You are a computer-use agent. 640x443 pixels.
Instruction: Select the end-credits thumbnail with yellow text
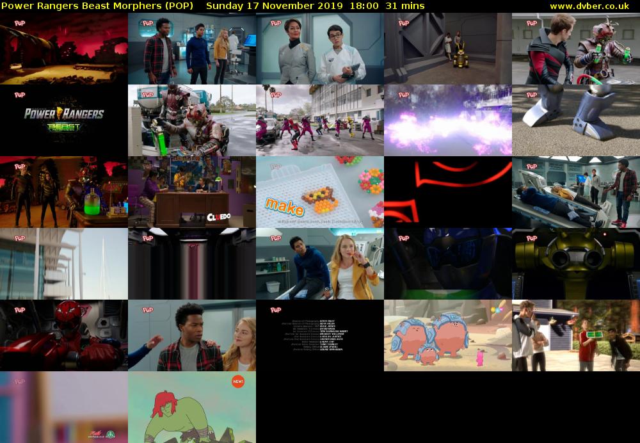[320, 334]
